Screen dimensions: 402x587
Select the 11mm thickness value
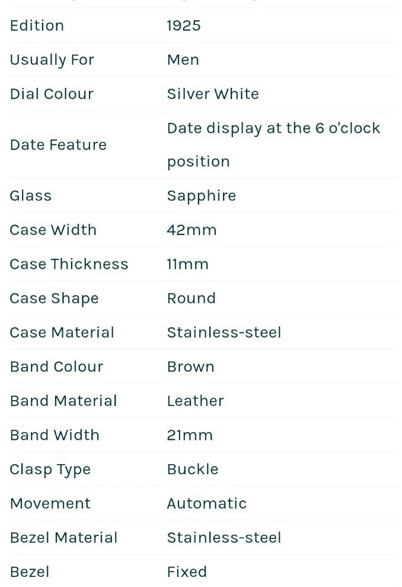187,264
